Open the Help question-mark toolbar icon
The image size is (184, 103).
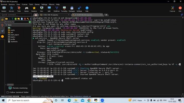[x=87, y=9]
